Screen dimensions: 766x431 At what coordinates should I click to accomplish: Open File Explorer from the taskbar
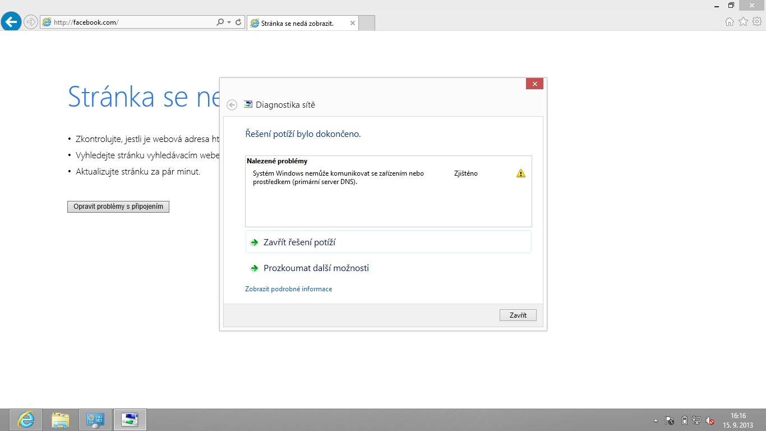click(x=61, y=419)
